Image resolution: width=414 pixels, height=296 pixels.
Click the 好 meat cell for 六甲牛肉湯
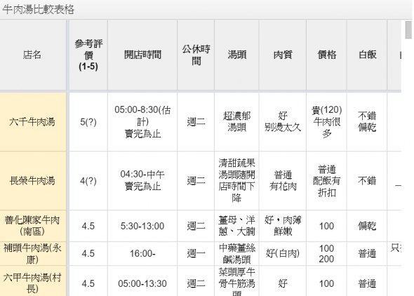pos(283,281)
